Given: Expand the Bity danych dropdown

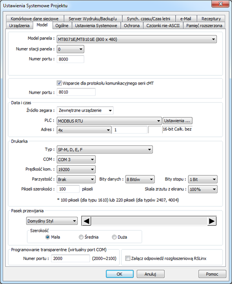Looking at the screenshot, I should (140, 180).
